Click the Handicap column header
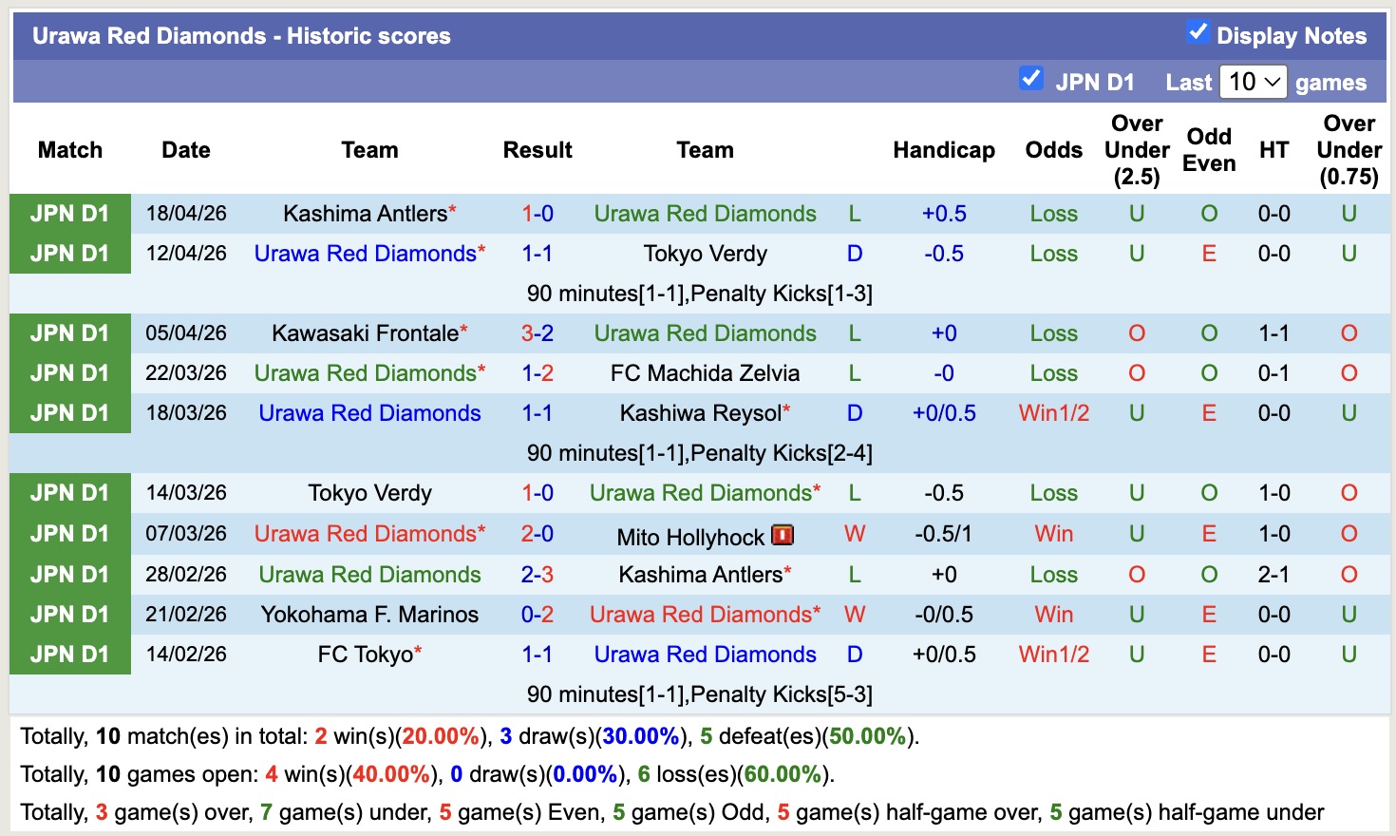Screen dimensions: 1396x836 (x=943, y=149)
